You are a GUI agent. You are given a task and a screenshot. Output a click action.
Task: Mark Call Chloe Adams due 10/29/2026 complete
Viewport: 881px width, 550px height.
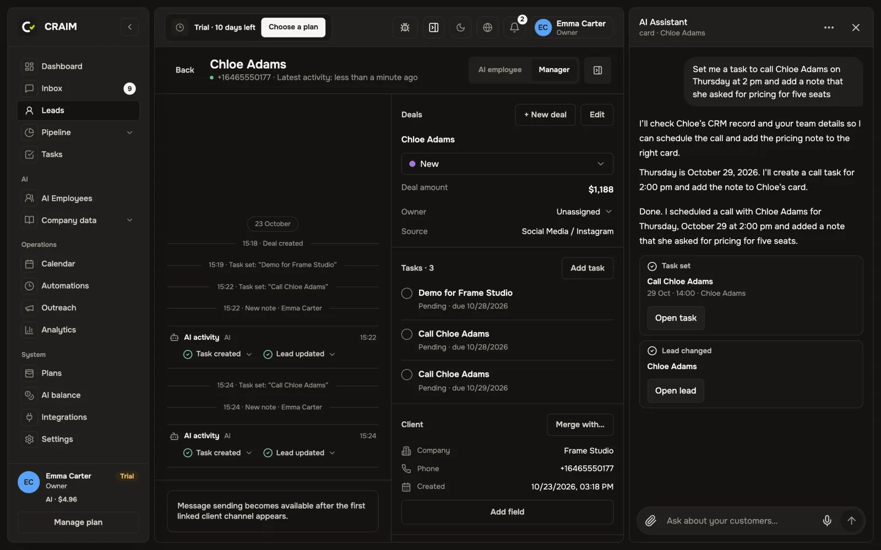coord(407,375)
